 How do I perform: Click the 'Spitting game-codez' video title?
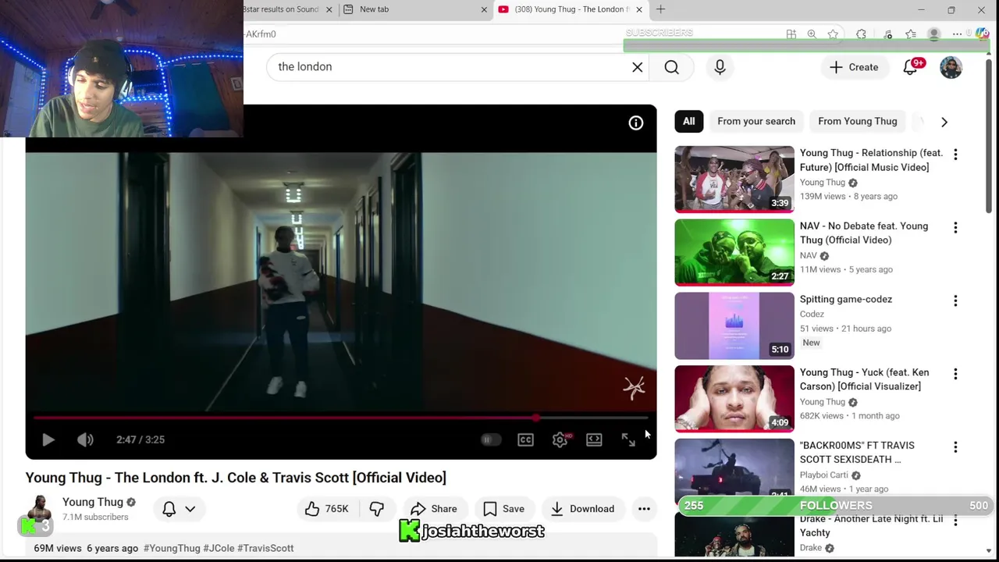click(x=846, y=299)
